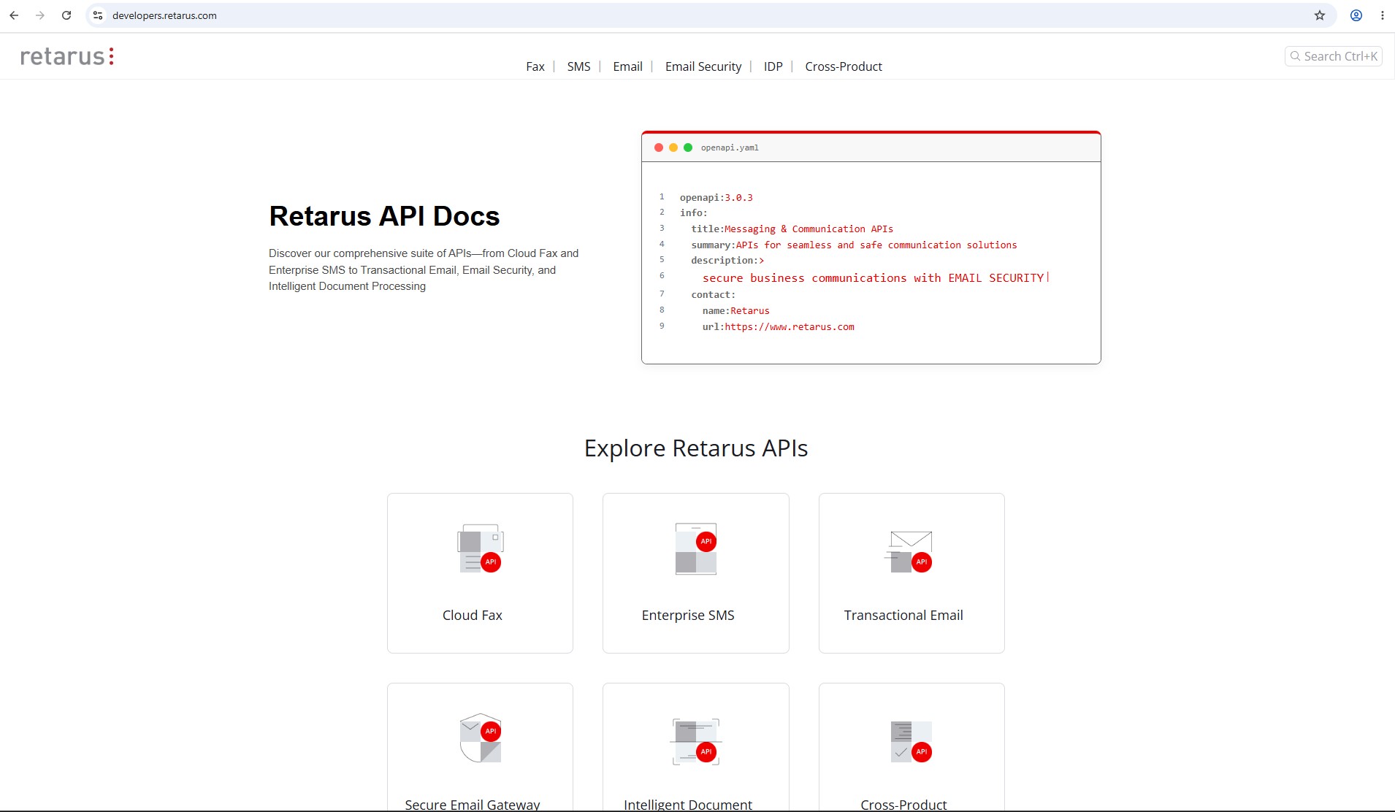
Task: Click the address bar URL developers.retarus.com
Action: pos(164,15)
